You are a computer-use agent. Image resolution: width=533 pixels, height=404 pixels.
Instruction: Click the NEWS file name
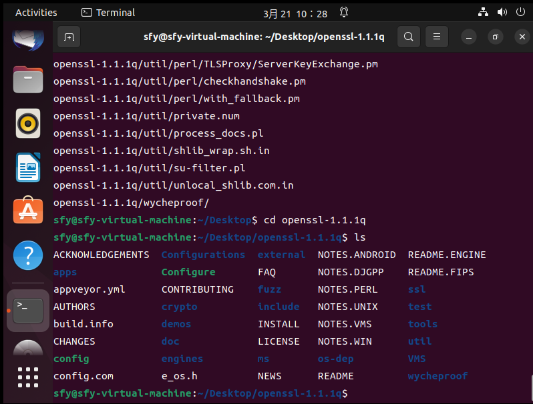coord(270,376)
